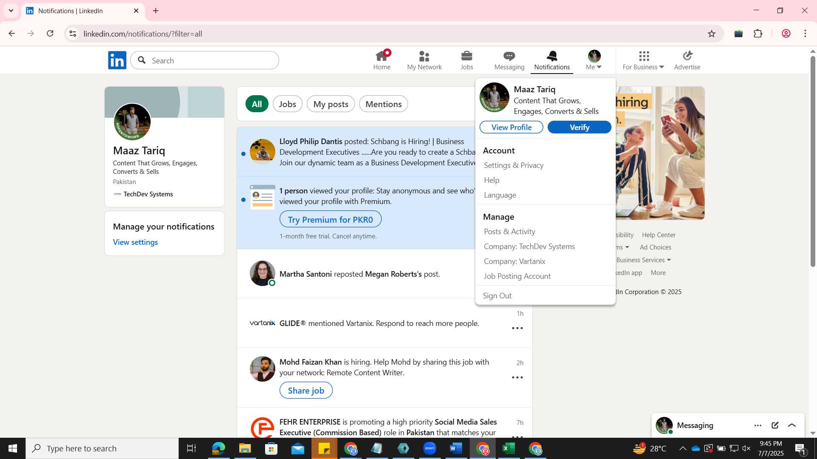Click the Verify button
Screen dimensions: 817x459
(579, 127)
